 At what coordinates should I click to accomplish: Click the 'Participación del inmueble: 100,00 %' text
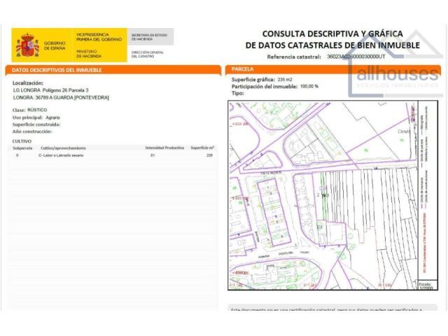click(x=275, y=86)
